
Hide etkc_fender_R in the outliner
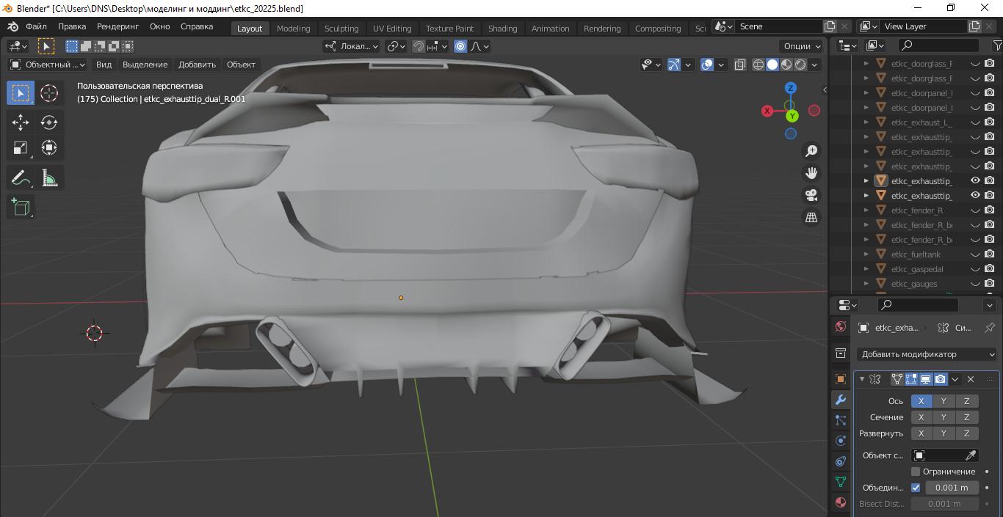(975, 210)
